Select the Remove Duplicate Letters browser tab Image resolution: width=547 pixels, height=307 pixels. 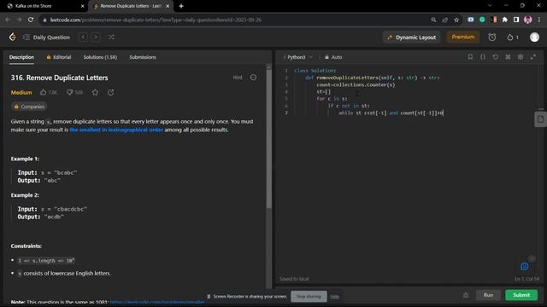(130, 6)
